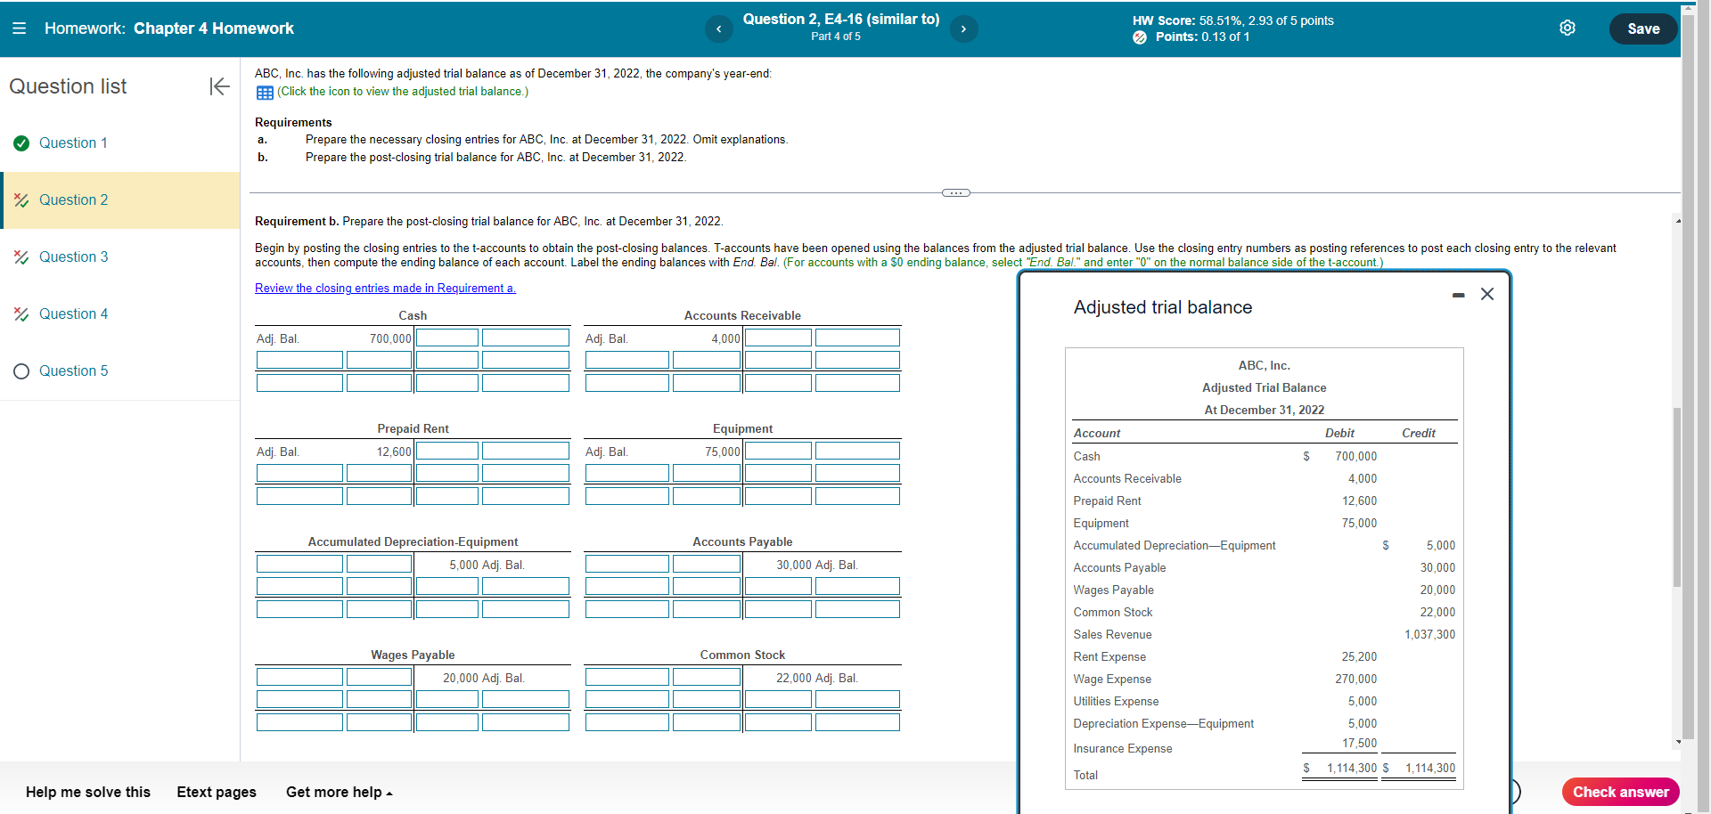The image size is (1711, 814).
Task: Click Equipment last row debit label field
Action: pos(627,496)
